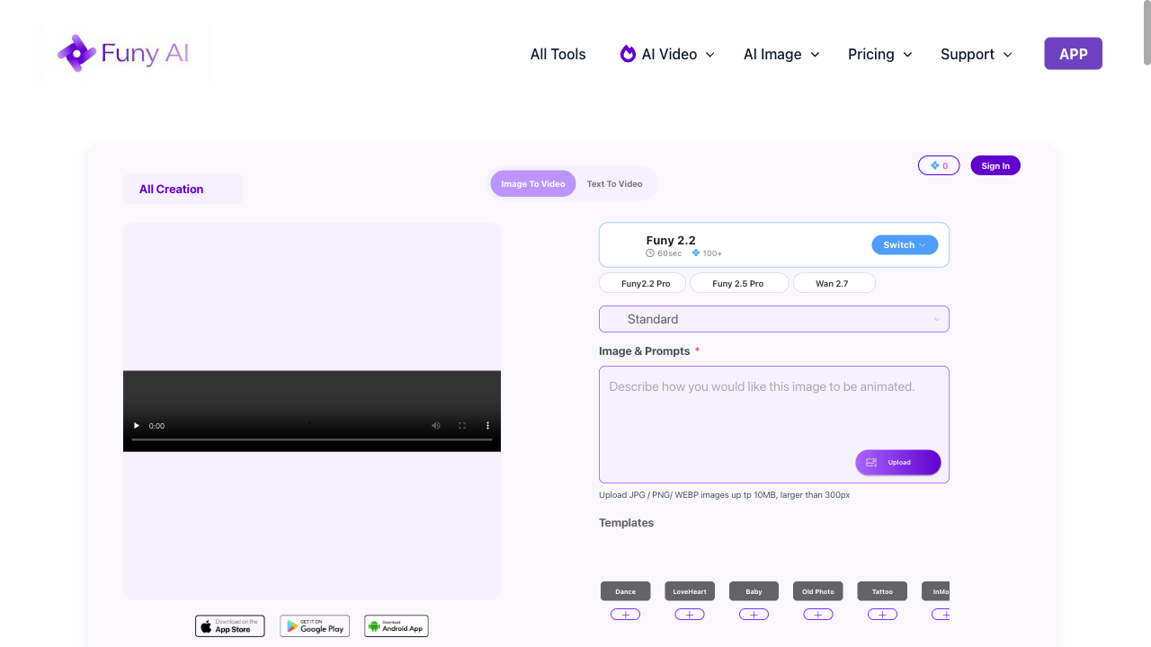
Task: Select the Funy 2.5 Pro model chip
Action: 739,283
